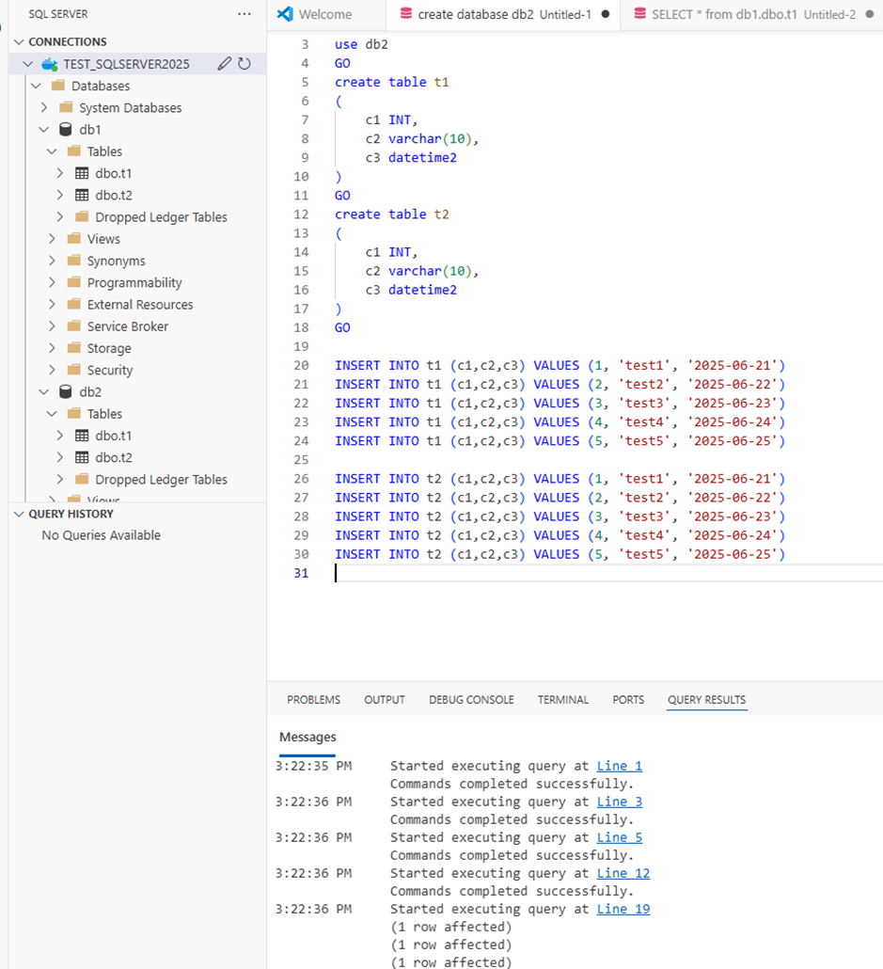Collapse the CONNECTIONS section
This screenshot has height=969, width=883.
point(19,42)
